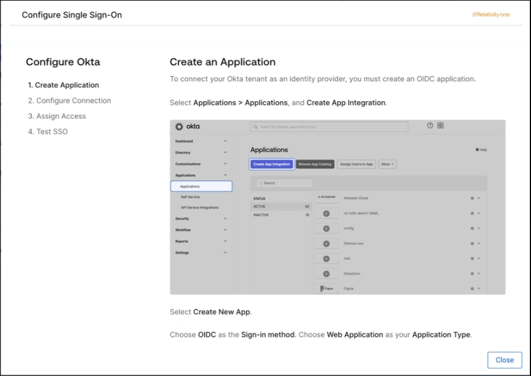Click the Close button
This screenshot has width=531, height=376.
[x=504, y=360]
